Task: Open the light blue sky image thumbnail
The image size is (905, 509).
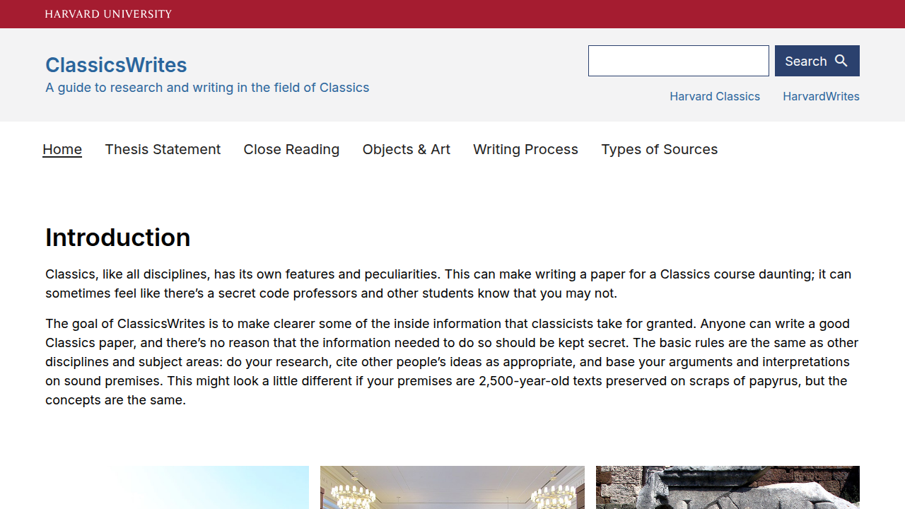Action: [x=177, y=487]
